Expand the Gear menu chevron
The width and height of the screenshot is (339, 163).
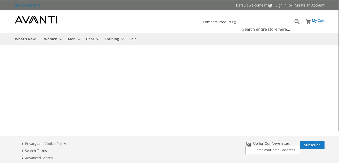(98, 39)
